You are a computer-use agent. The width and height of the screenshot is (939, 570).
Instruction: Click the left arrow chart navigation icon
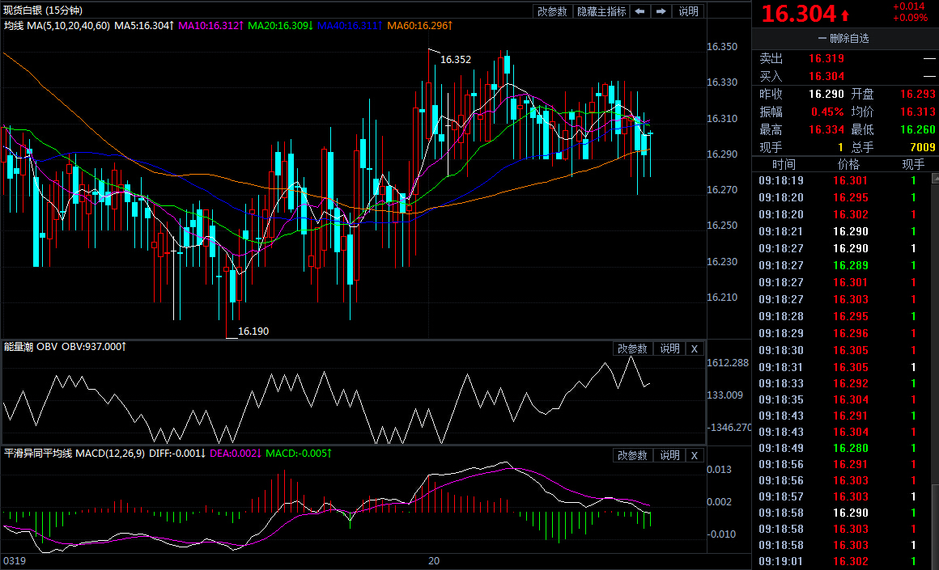pyautogui.click(x=639, y=11)
